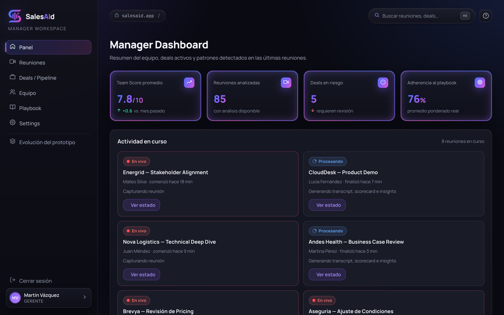Navigate to Equipo
Image resolution: width=504 pixels, height=315 pixels.
click(x=49, y=93)
